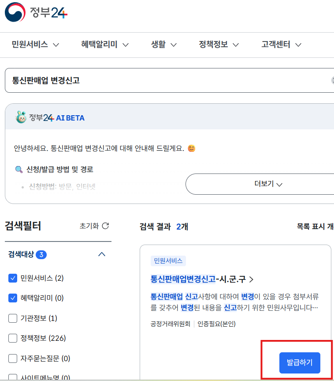
Task: Click the 정부24 AI mascot icon
Action: [21, 117]
